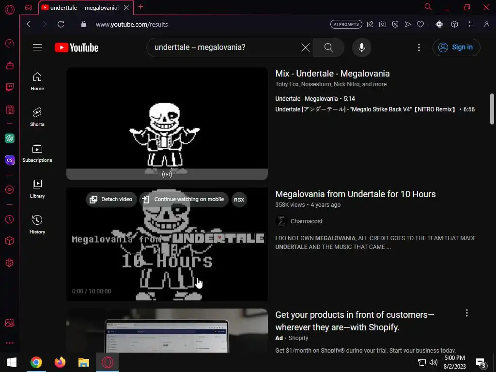Open the Shopify ad headline
The height and width of the screenshot is (372, 496).
tap(355, 321)
